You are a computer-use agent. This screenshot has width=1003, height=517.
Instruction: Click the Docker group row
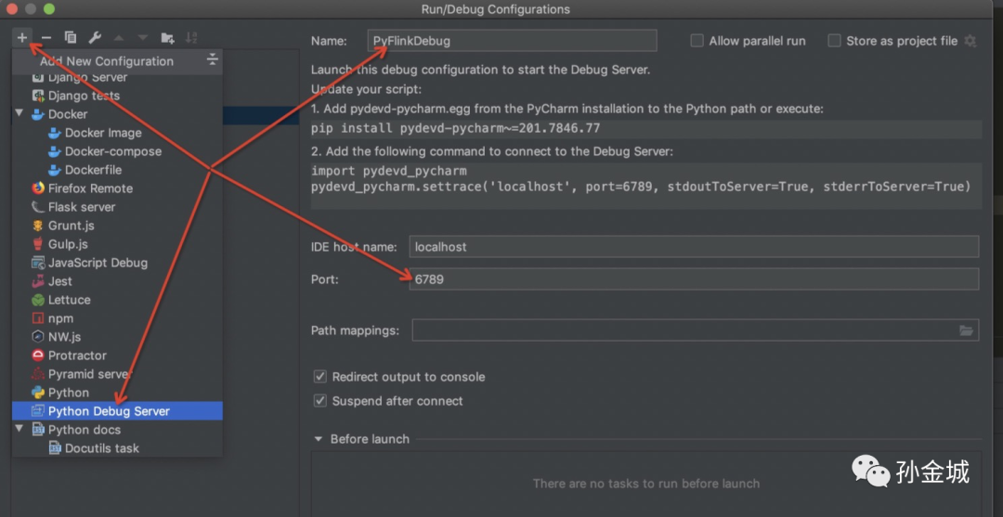[117, 114]
